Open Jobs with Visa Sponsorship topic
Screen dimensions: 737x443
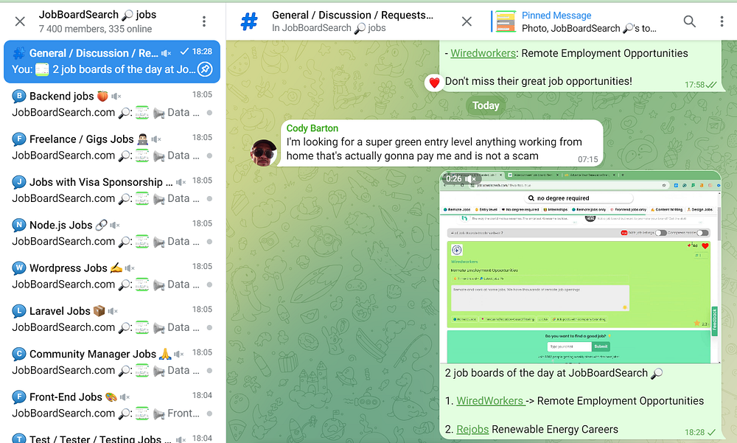(112, 190)
